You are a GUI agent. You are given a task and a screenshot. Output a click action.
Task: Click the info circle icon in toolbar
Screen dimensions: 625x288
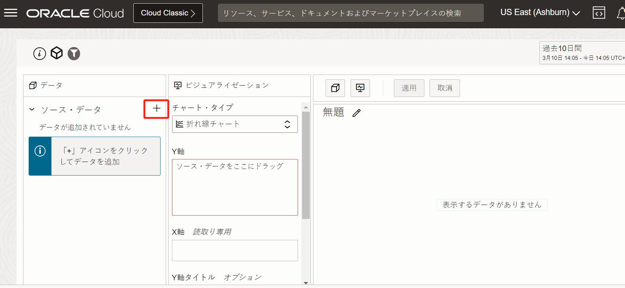40,54
